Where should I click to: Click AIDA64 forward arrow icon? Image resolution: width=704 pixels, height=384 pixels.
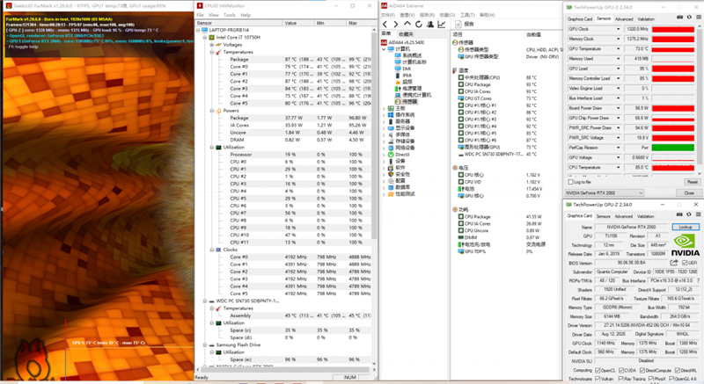pos(395,25)
